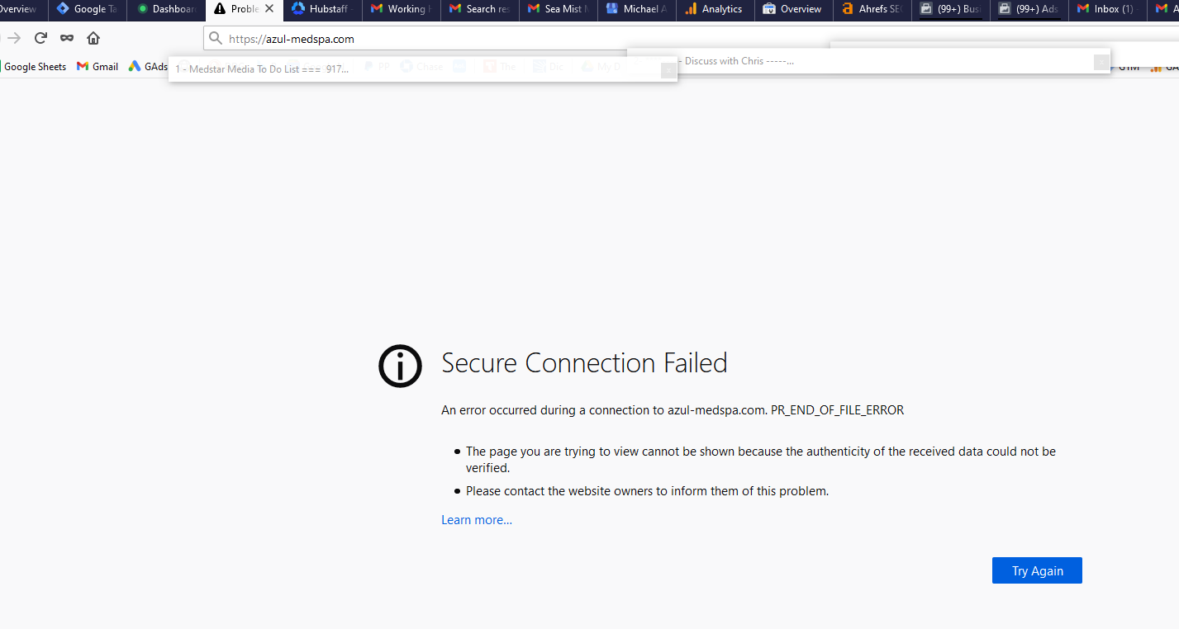
Task: Open the GAds bookmark
Action: click(x=148, y=67)
